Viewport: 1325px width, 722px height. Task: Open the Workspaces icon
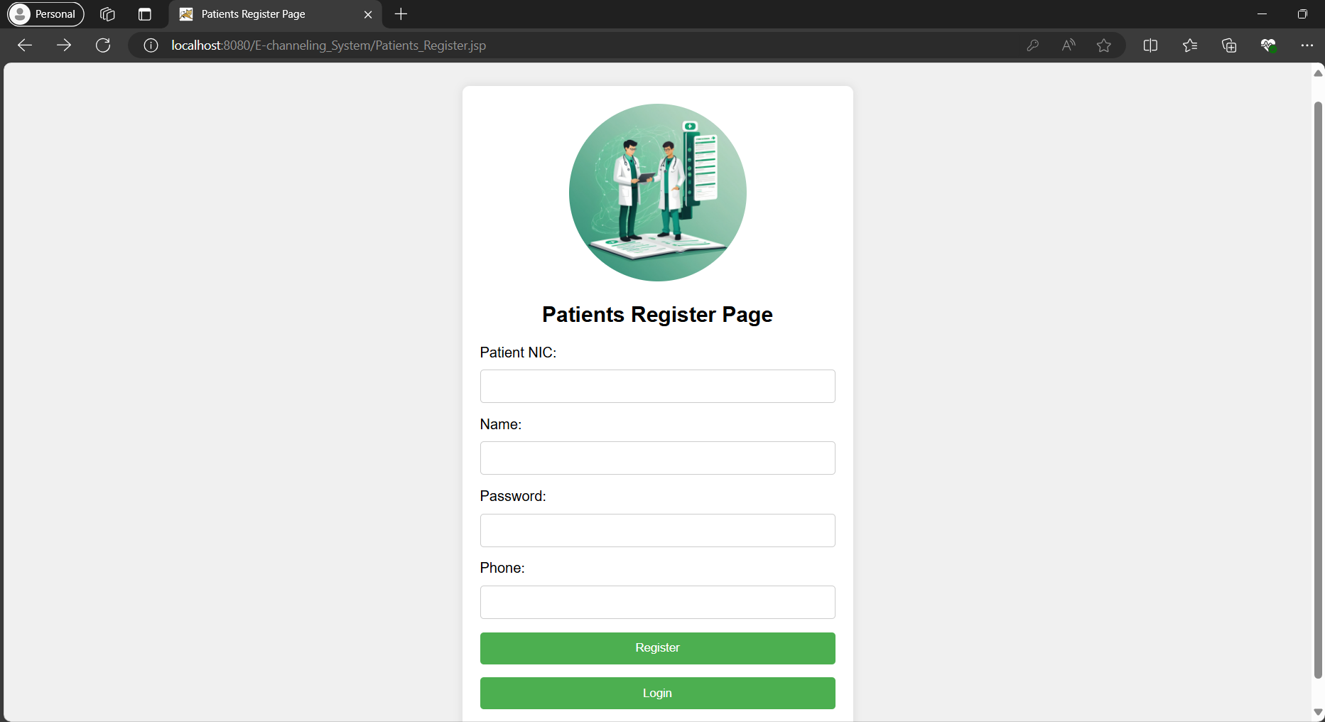pyautogui.click(x=108, y=14)
